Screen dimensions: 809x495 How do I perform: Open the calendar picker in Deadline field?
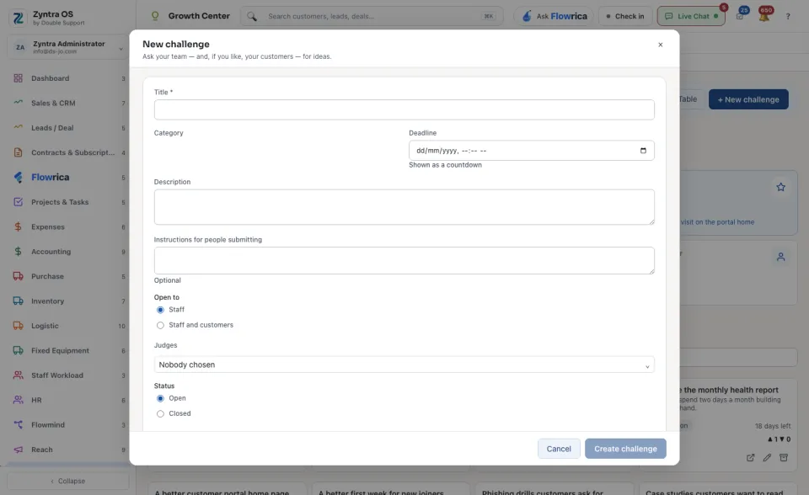pos(643,151)
